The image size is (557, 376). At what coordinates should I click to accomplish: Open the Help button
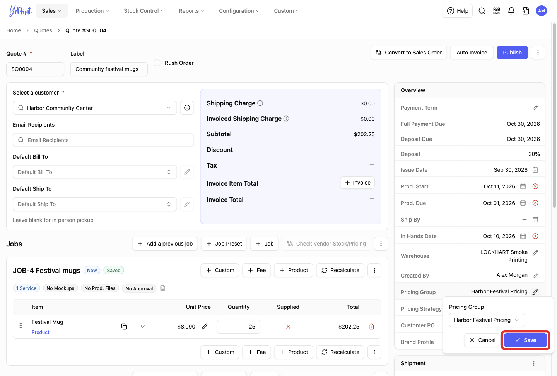[x=458, y=11]
